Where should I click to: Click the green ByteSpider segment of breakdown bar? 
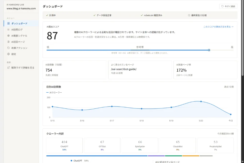[x=174, y=156]
